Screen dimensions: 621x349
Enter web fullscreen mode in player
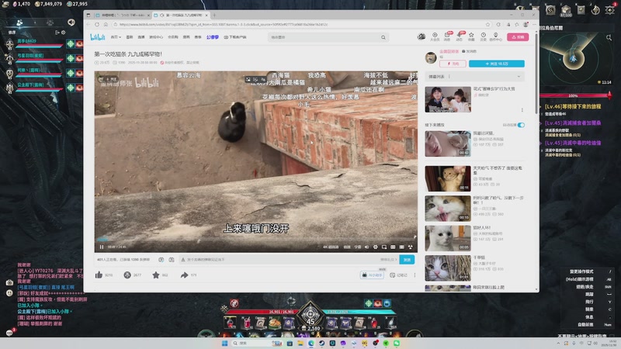[x=401, y=247]
